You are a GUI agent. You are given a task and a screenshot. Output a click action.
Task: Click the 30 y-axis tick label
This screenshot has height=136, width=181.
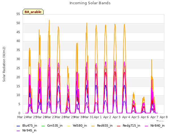tap(18, 59)
